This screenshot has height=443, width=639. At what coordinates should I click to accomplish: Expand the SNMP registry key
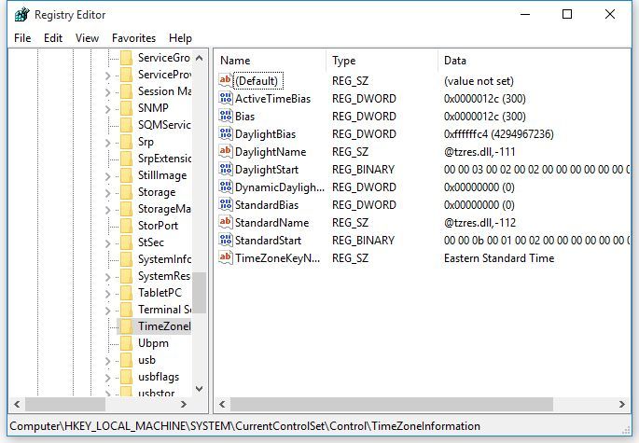click(x=107, y=108)
